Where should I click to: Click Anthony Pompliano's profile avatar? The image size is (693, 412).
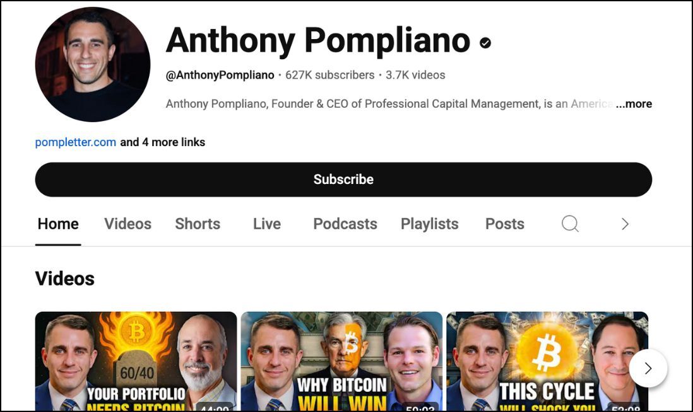92,64
